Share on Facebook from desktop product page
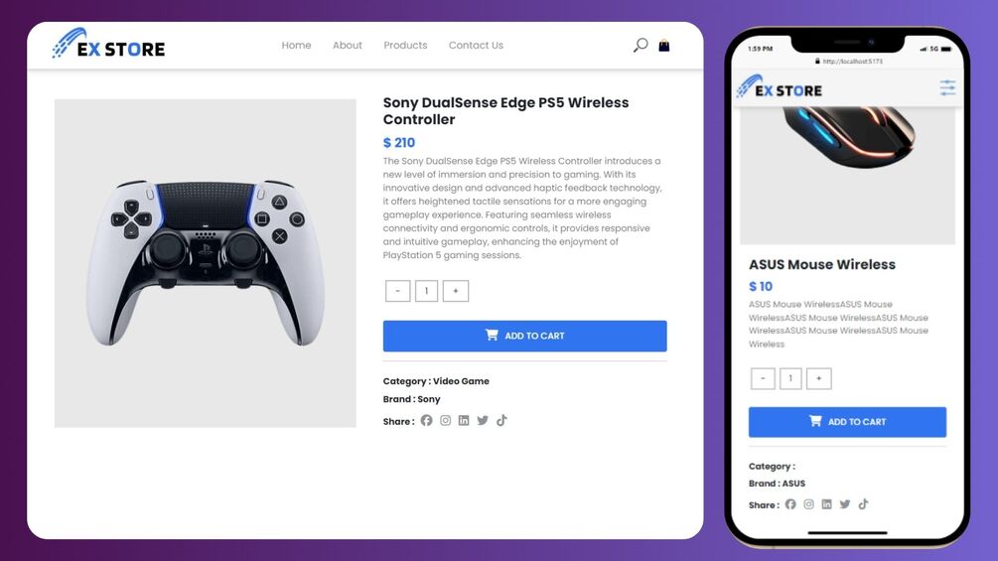The image size is (998, 561). click(426, 420)
